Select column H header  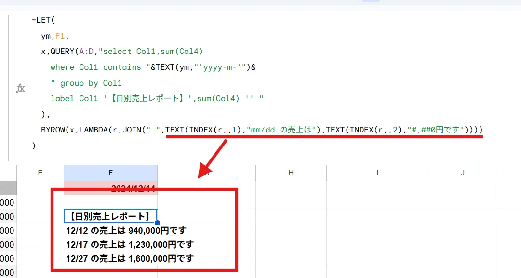[291, 172]
